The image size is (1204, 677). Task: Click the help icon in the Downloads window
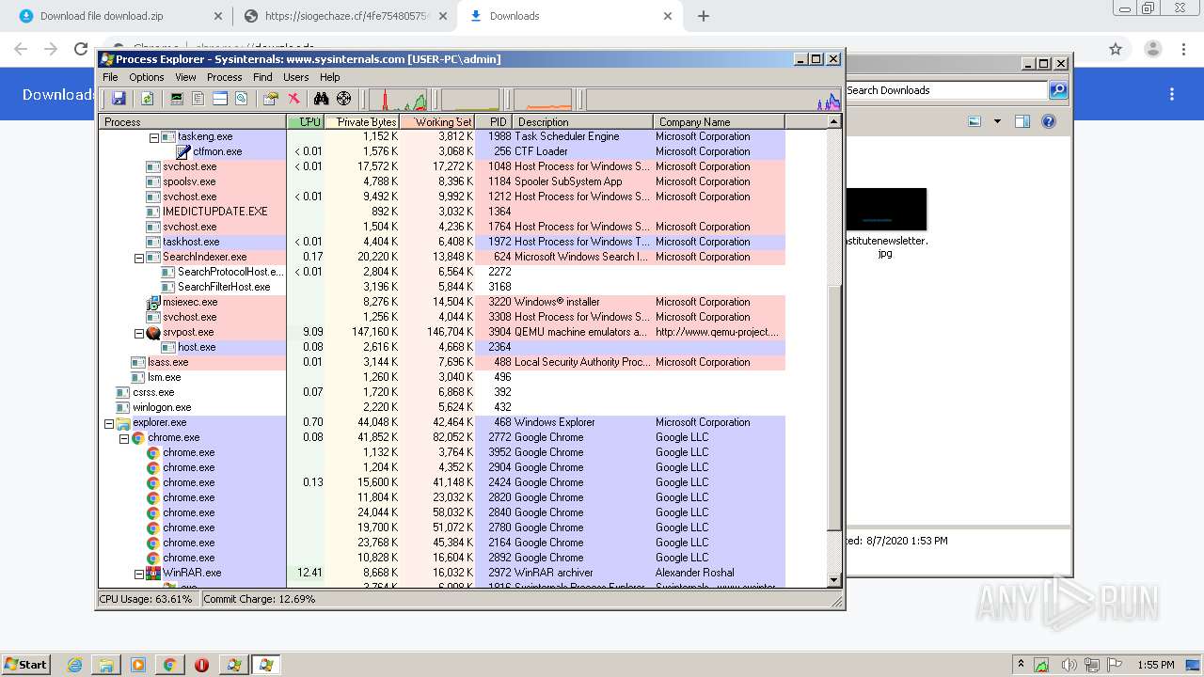click(x=1049, y=121)
